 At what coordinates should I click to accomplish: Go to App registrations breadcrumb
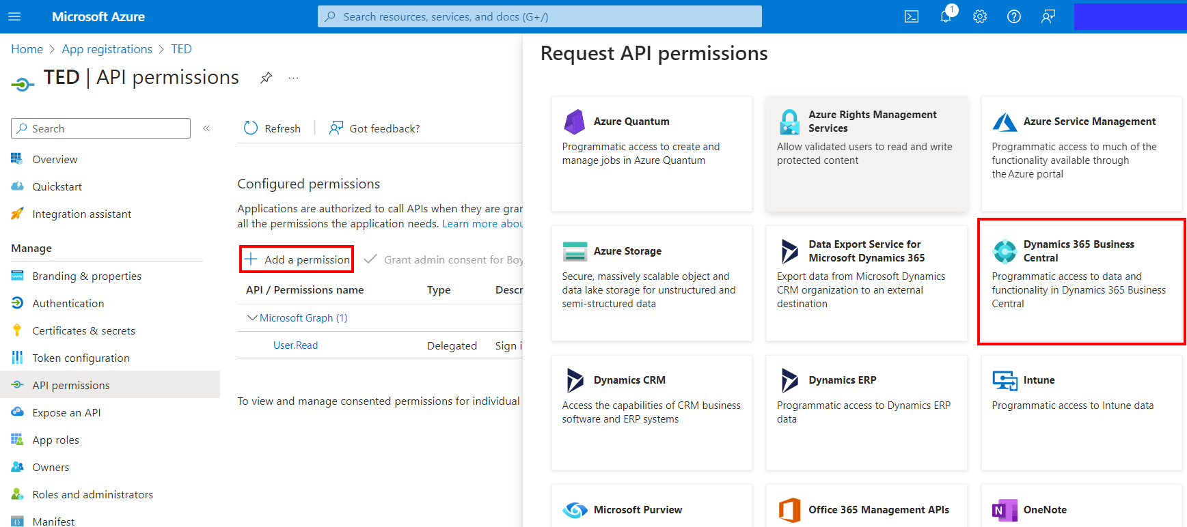pyautogui.click(x=107, y=49)
